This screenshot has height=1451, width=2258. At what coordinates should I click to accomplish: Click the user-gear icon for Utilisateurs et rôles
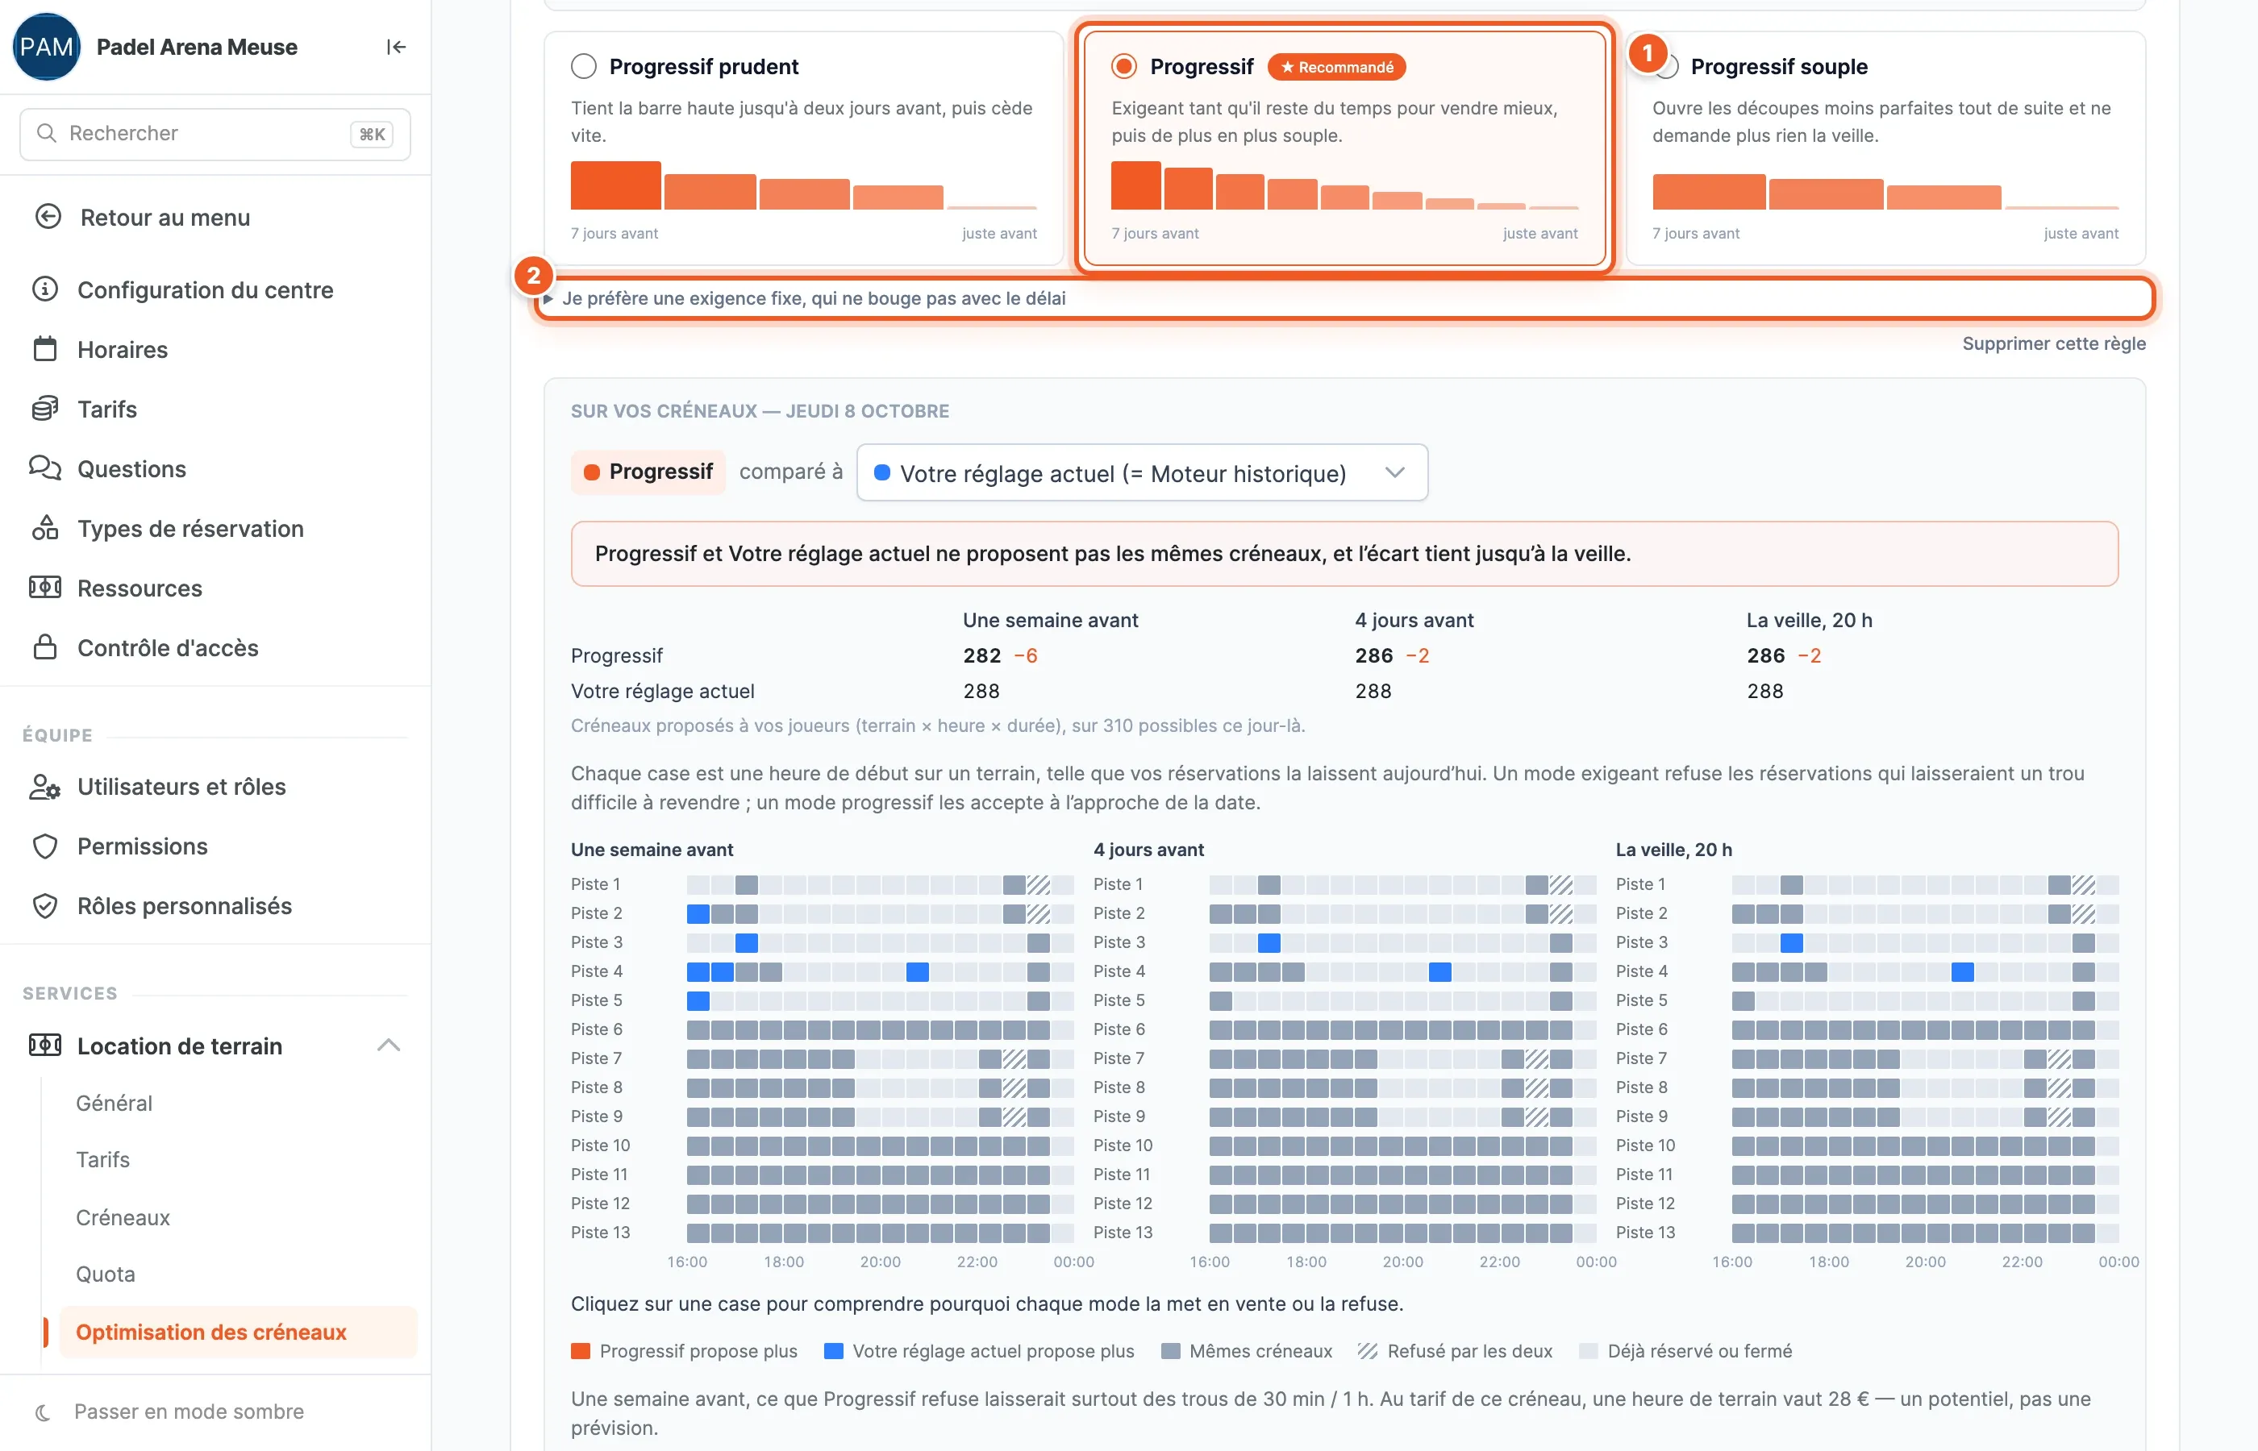[45, 787]
